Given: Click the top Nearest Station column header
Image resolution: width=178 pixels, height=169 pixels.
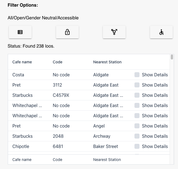Looking at the screenshot, I should pos(107,62).
